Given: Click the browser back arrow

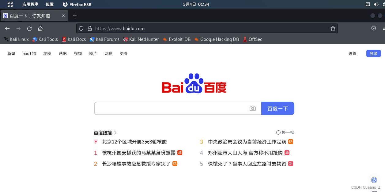Looking at the screenshot, I should [7, 28].
